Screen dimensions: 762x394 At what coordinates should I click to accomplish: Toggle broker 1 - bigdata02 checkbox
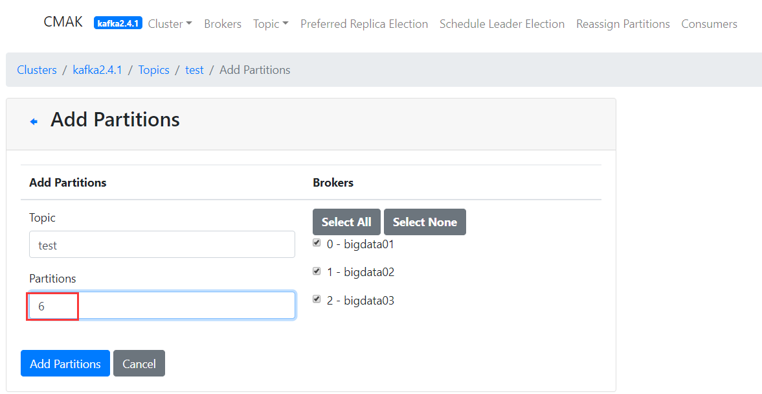[x=317, y=271]
